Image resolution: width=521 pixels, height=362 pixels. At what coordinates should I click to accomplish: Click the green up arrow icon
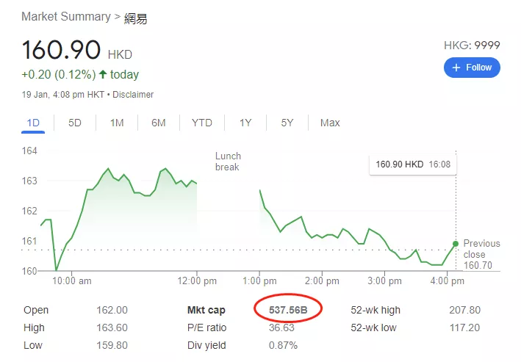tap(103, 74)
